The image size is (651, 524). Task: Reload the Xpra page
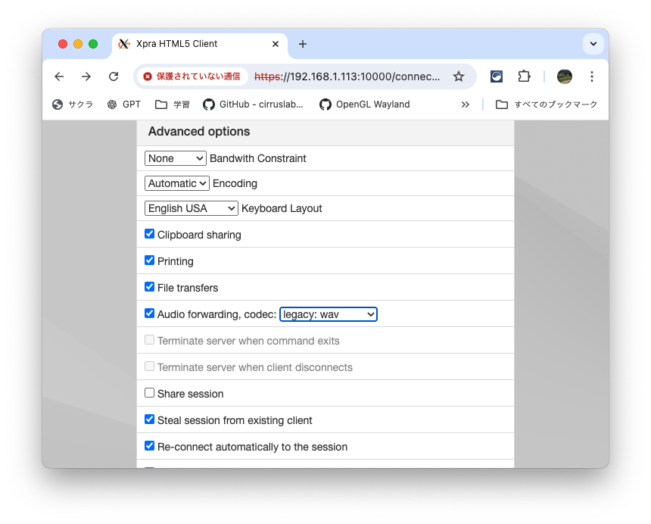coord(114,76)
